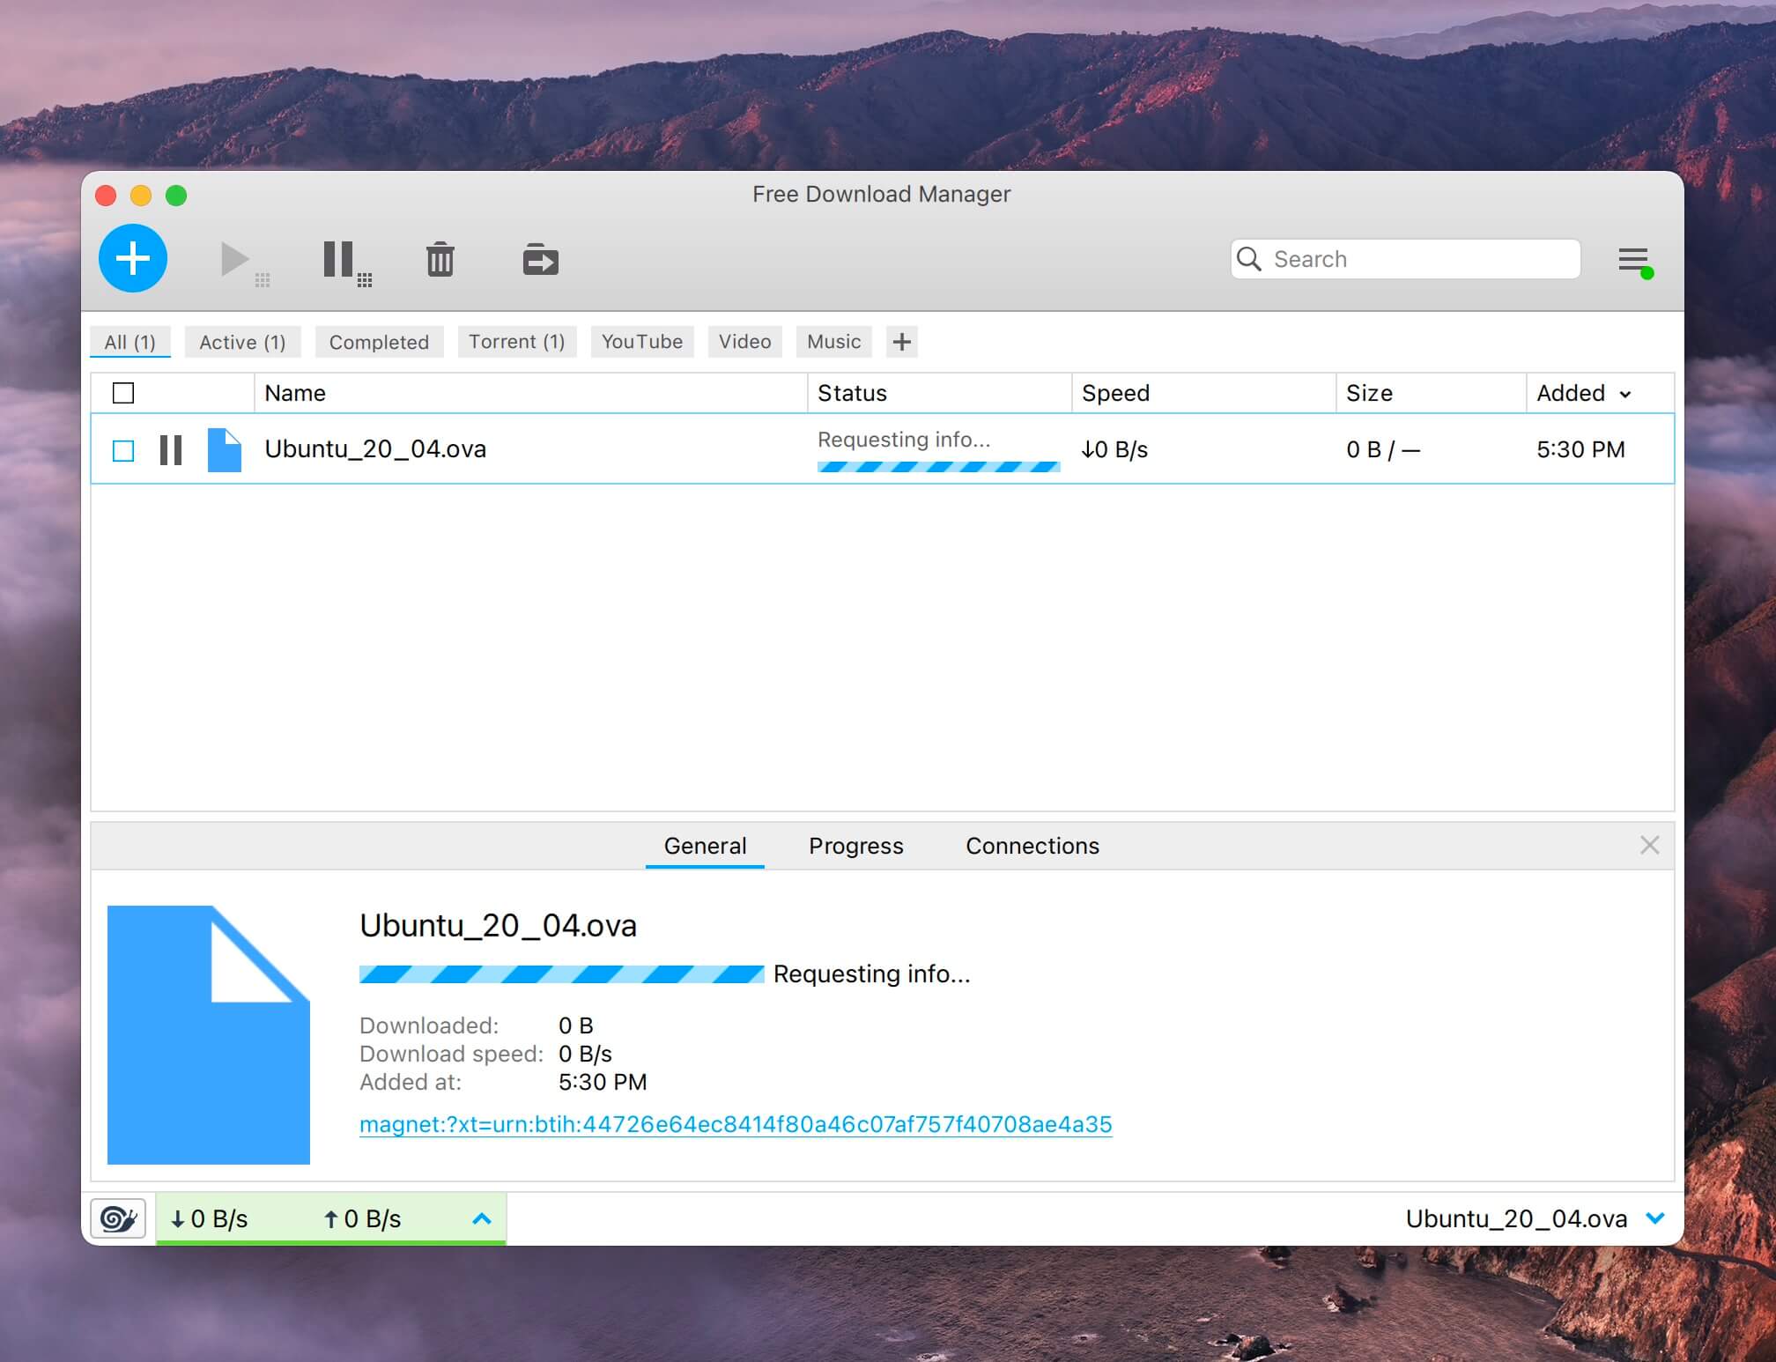Tick the select-all header checkbox

[x=123, y=393]
